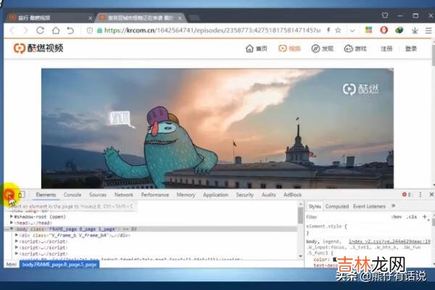Reload the page with the refresh icon
Viewport: 435px width, 290px height.
tap(39, 30)
